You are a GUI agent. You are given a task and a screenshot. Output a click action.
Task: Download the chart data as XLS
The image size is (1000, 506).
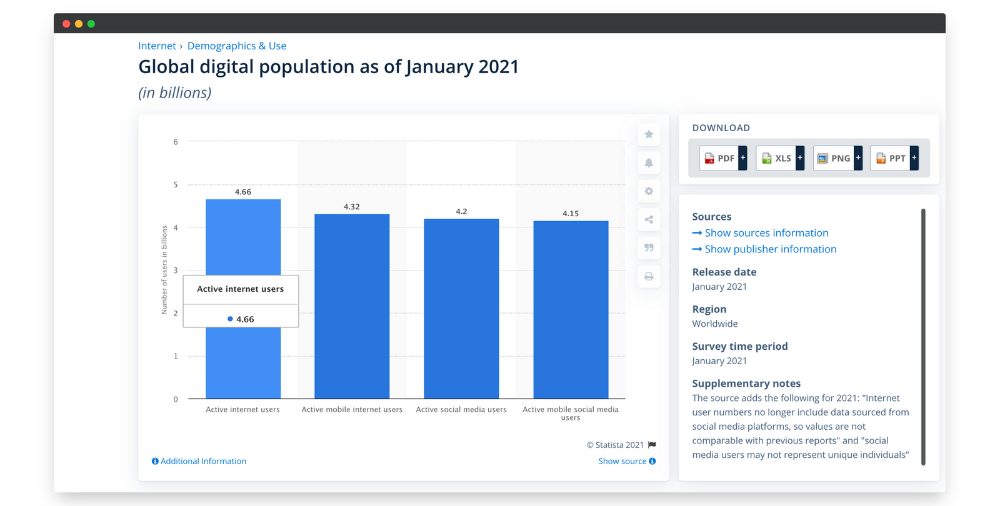780,158
